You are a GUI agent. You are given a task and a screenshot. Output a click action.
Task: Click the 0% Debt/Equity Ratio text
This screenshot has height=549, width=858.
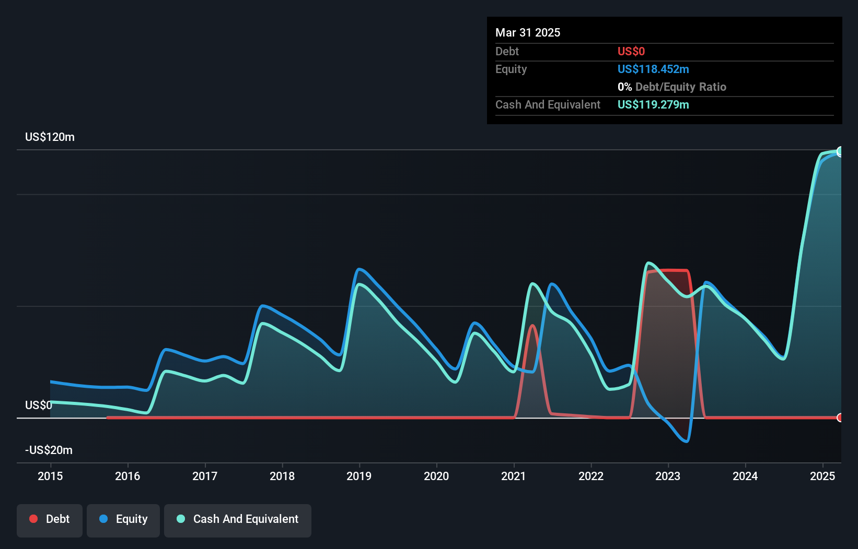pos(672,87)
